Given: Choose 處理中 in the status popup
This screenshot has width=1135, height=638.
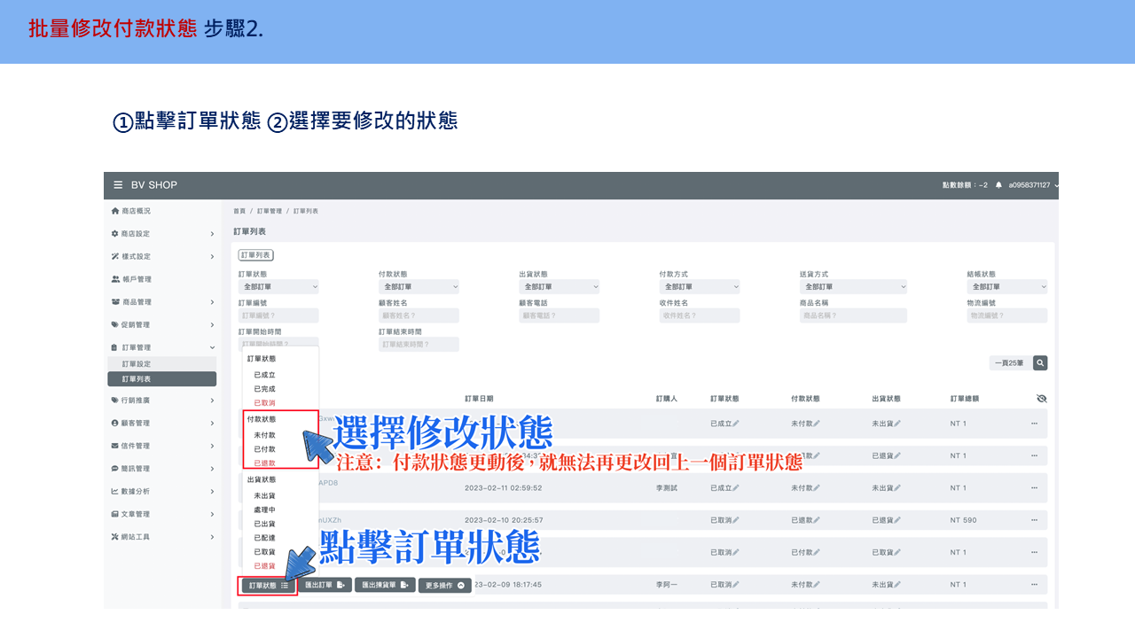Looking at the screenshot, I should (x=264, y=510).
